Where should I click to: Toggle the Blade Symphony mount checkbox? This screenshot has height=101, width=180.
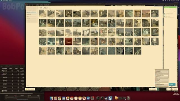pyautogui.click(x=156, y=73)
